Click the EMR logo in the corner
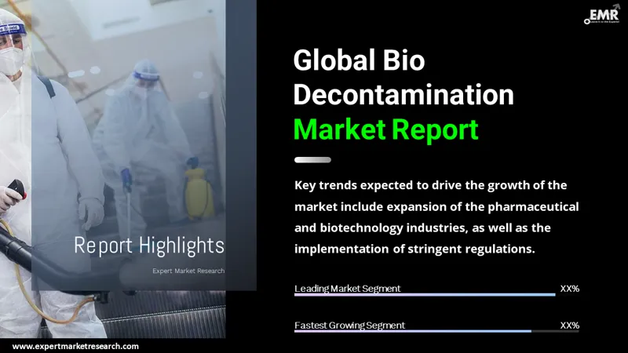 pos(604,16)
